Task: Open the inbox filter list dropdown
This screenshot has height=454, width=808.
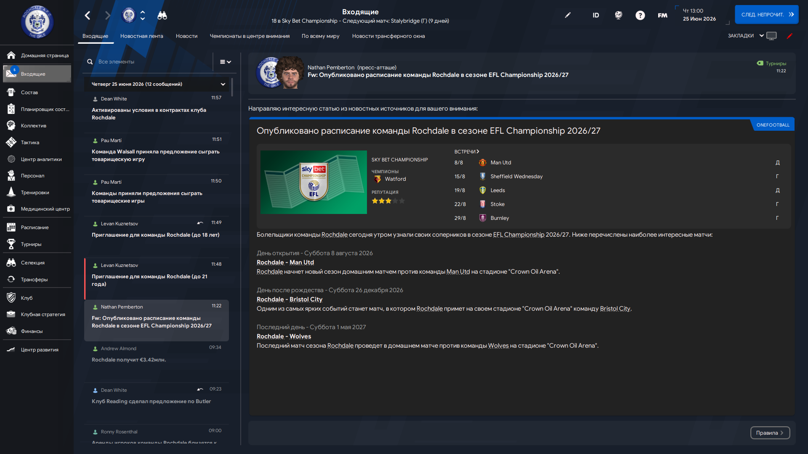Action: pyautogui.click(x=226, y=62)
